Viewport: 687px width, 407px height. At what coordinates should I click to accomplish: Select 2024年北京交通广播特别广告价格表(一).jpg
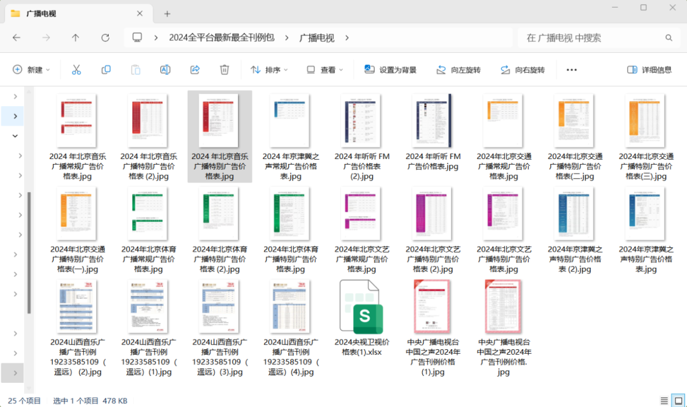coord(78,230)
